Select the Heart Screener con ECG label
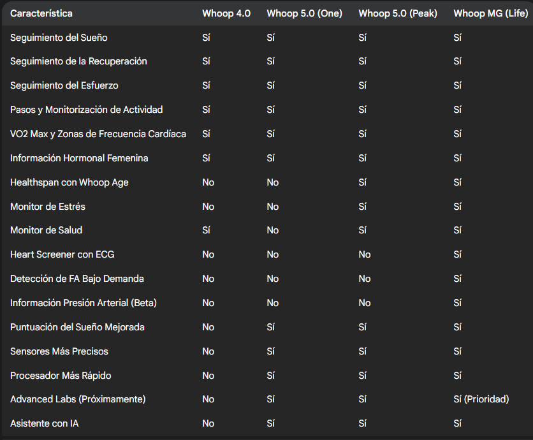This screenshot has width=533, height=440. [62, 254]
